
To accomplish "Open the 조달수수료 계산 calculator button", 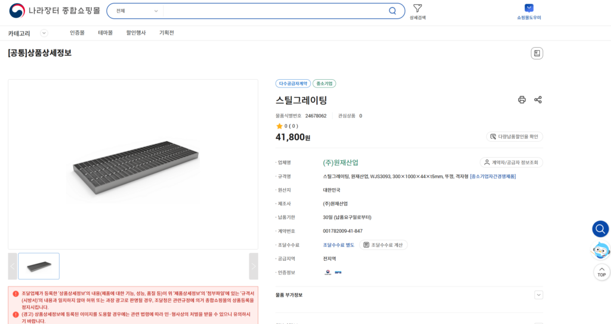I will pos(385,245).
